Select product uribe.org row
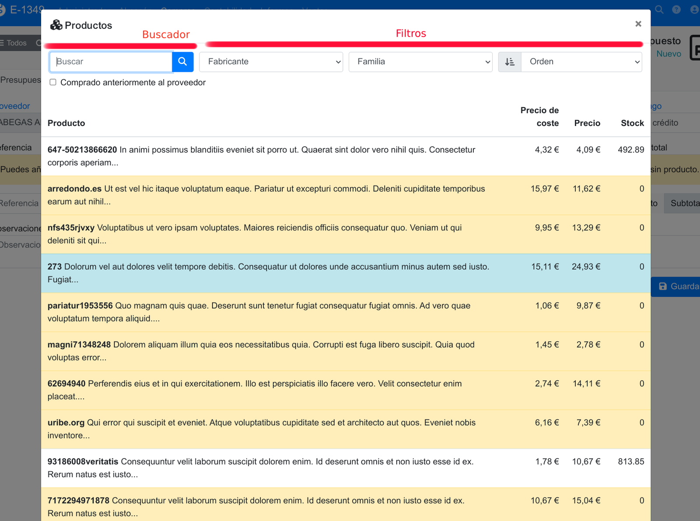 coord(346,429)
